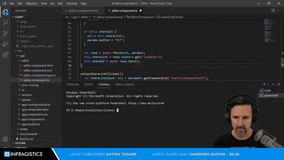Screen dimensions: 284x160
Task: Show the Output panel tab
Action: tap(88, 84)
